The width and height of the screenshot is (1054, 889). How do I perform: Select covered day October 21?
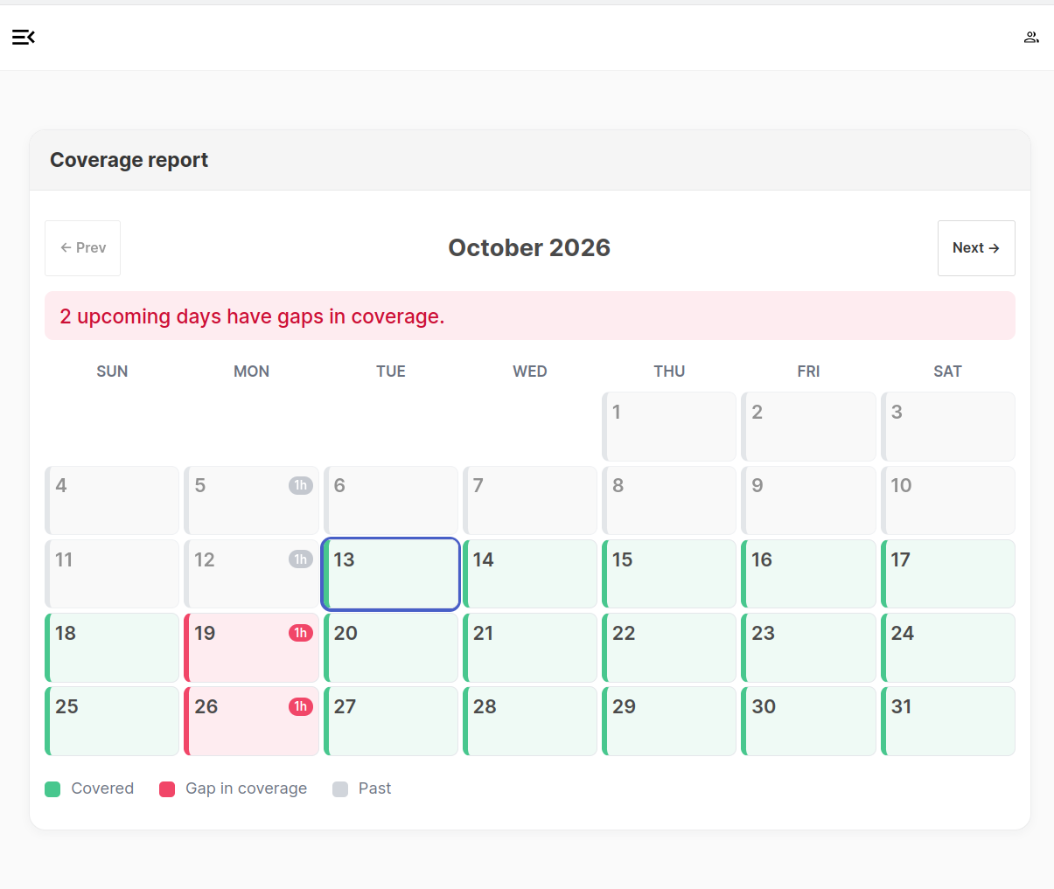(530, 648)
